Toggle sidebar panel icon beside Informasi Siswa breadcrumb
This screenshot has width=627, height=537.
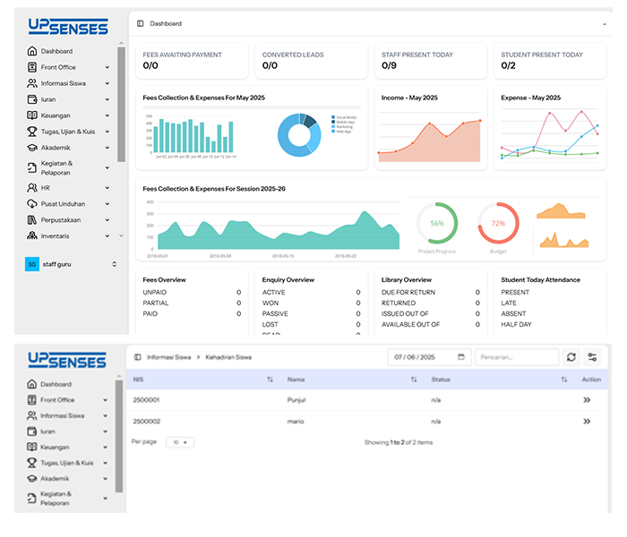(x=138, y=357)
